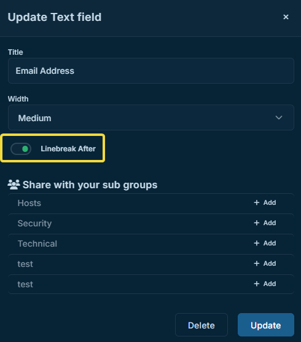The image size is (301, 342).
Task: Toggle the Linebreak After switch
Action: pos(21,149)
